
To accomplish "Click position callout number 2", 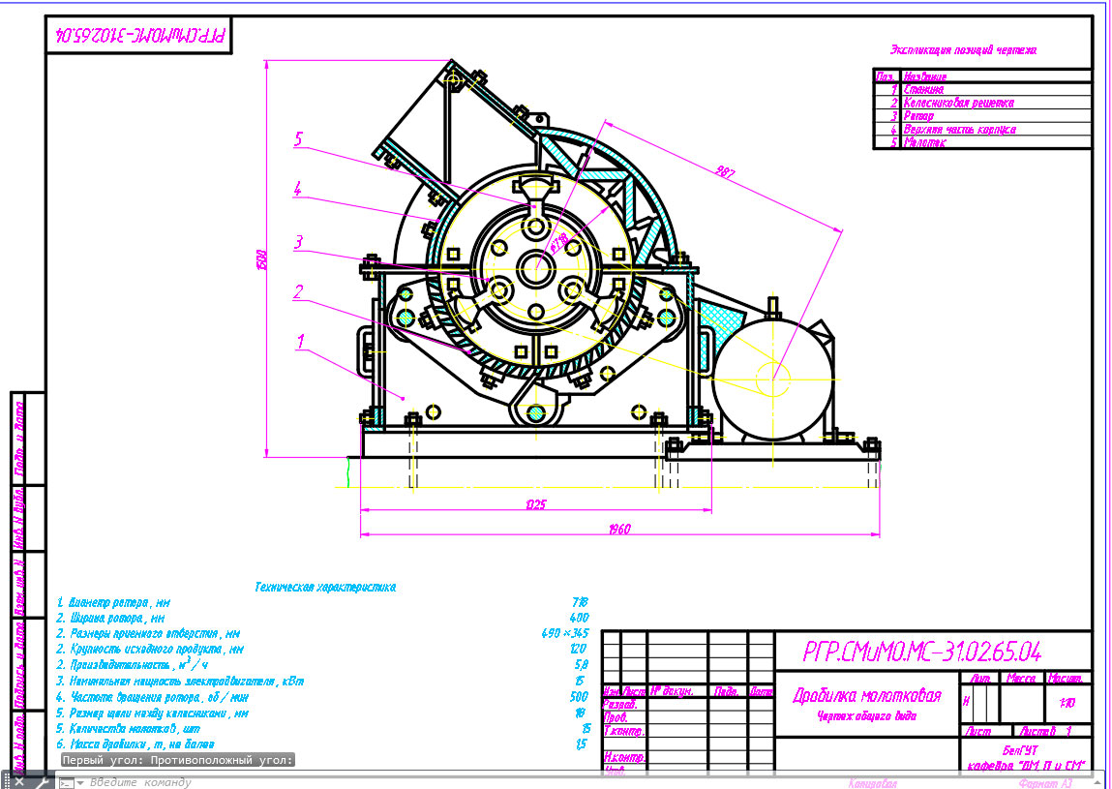I will coord(299,290).
